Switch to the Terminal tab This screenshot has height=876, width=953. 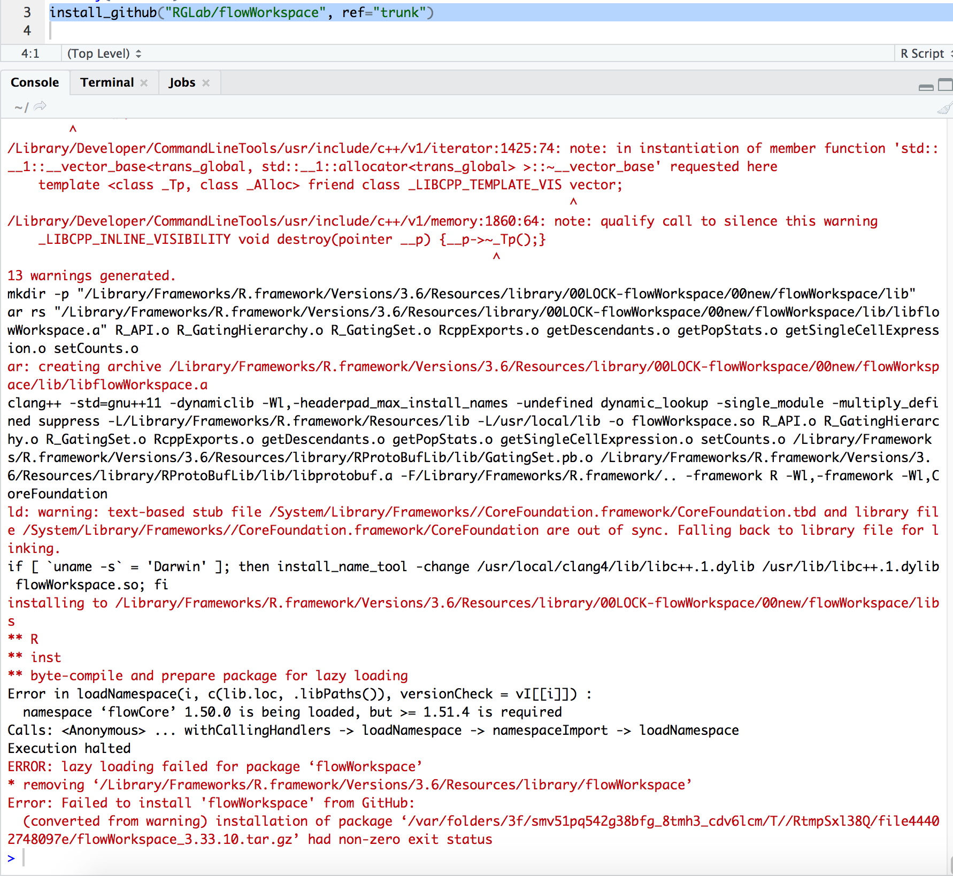point(107,82)
